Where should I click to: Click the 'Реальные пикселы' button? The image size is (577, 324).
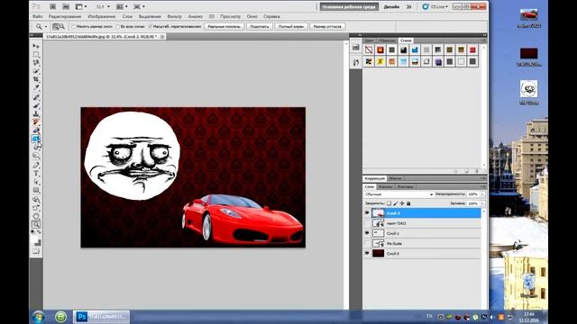[224, 26]
